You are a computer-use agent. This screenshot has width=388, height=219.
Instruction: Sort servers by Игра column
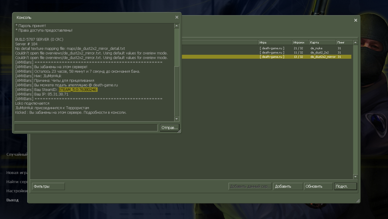[275, 42]
